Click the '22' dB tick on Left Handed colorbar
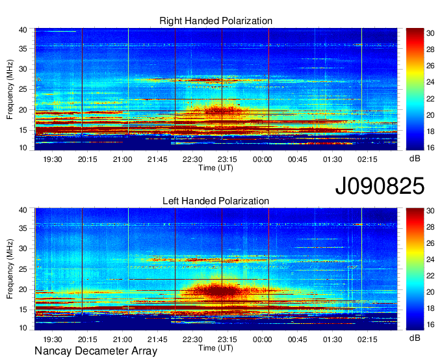The width and height of the screenshot is (442, 359). click(430, 276)
